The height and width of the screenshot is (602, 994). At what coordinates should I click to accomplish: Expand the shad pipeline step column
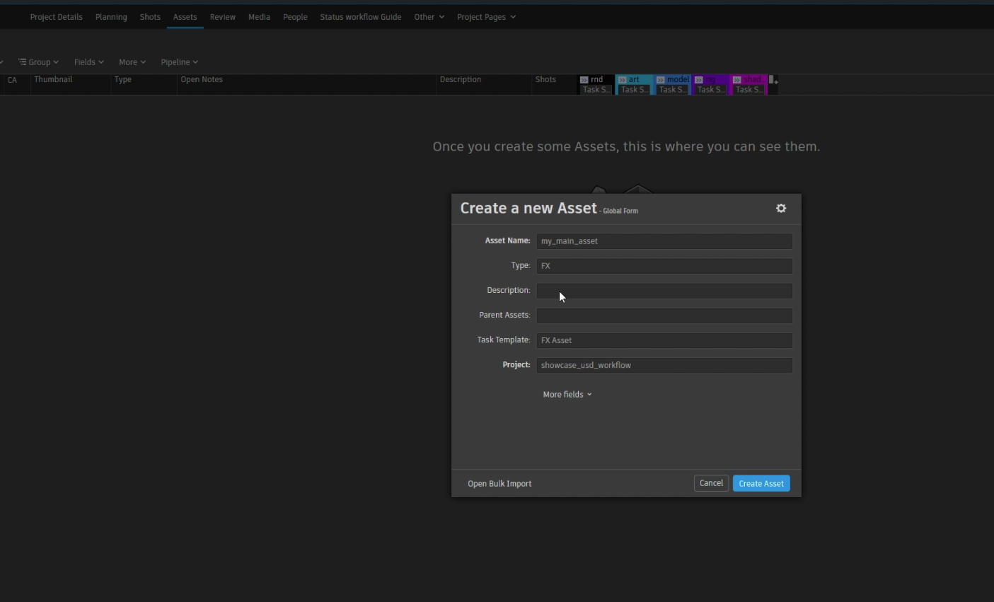(737, 80)
